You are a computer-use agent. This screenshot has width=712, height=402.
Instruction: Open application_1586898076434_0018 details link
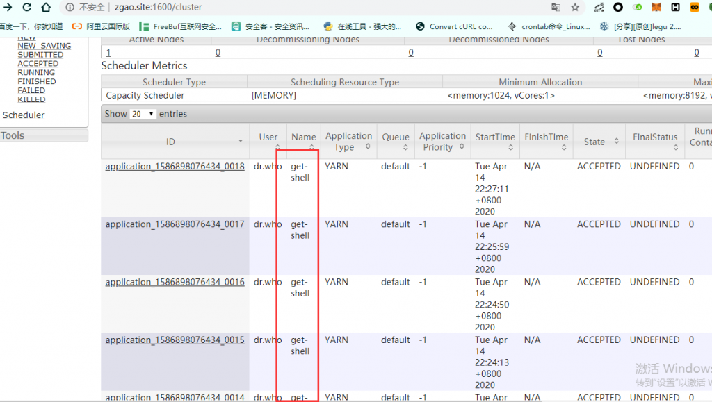(175, 166)
